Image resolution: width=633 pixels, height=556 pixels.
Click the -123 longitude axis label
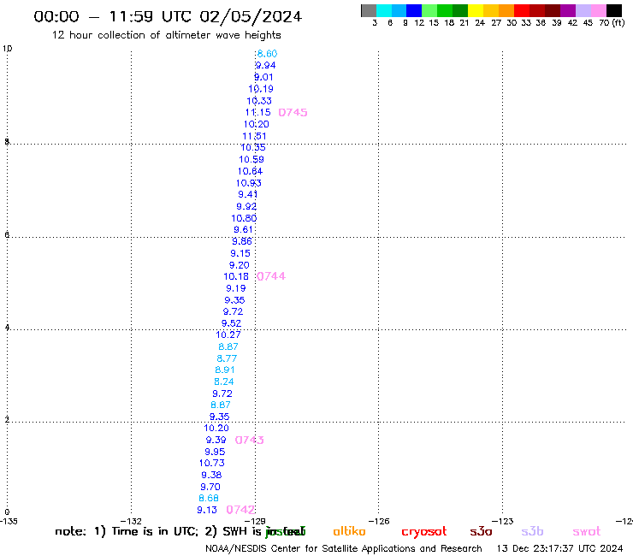pos(503,521)
